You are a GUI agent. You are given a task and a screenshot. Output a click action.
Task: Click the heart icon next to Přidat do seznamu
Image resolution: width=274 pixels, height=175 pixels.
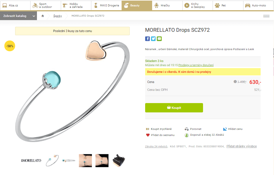pyautogui.click(x=148, y=135)
